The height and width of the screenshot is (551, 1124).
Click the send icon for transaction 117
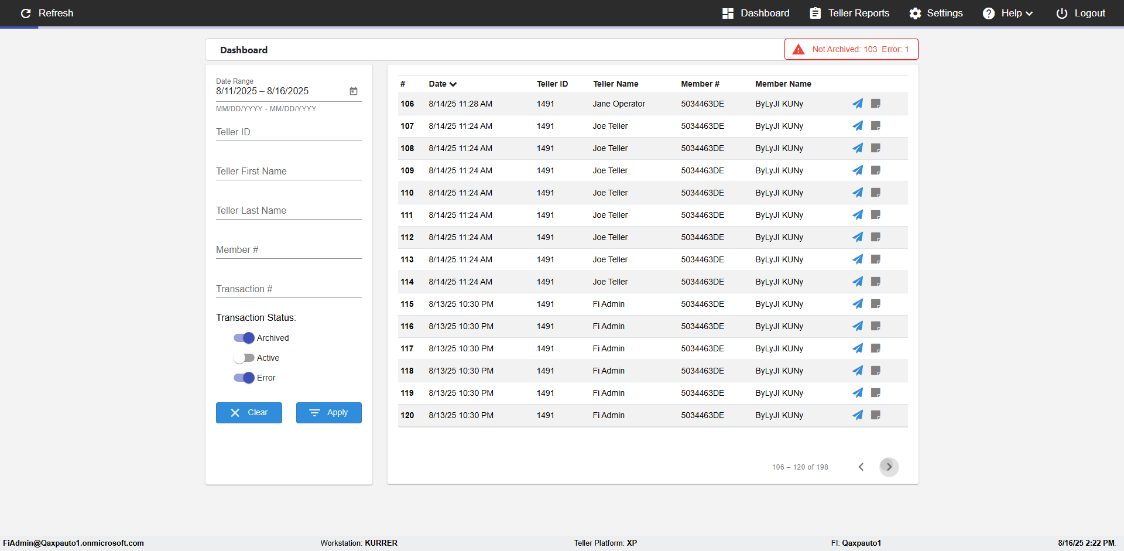tap(858, 348)
